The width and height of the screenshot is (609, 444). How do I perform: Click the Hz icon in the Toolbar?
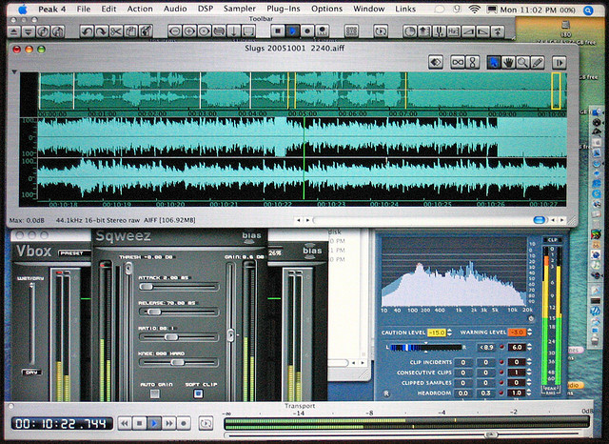pos(453,31)
